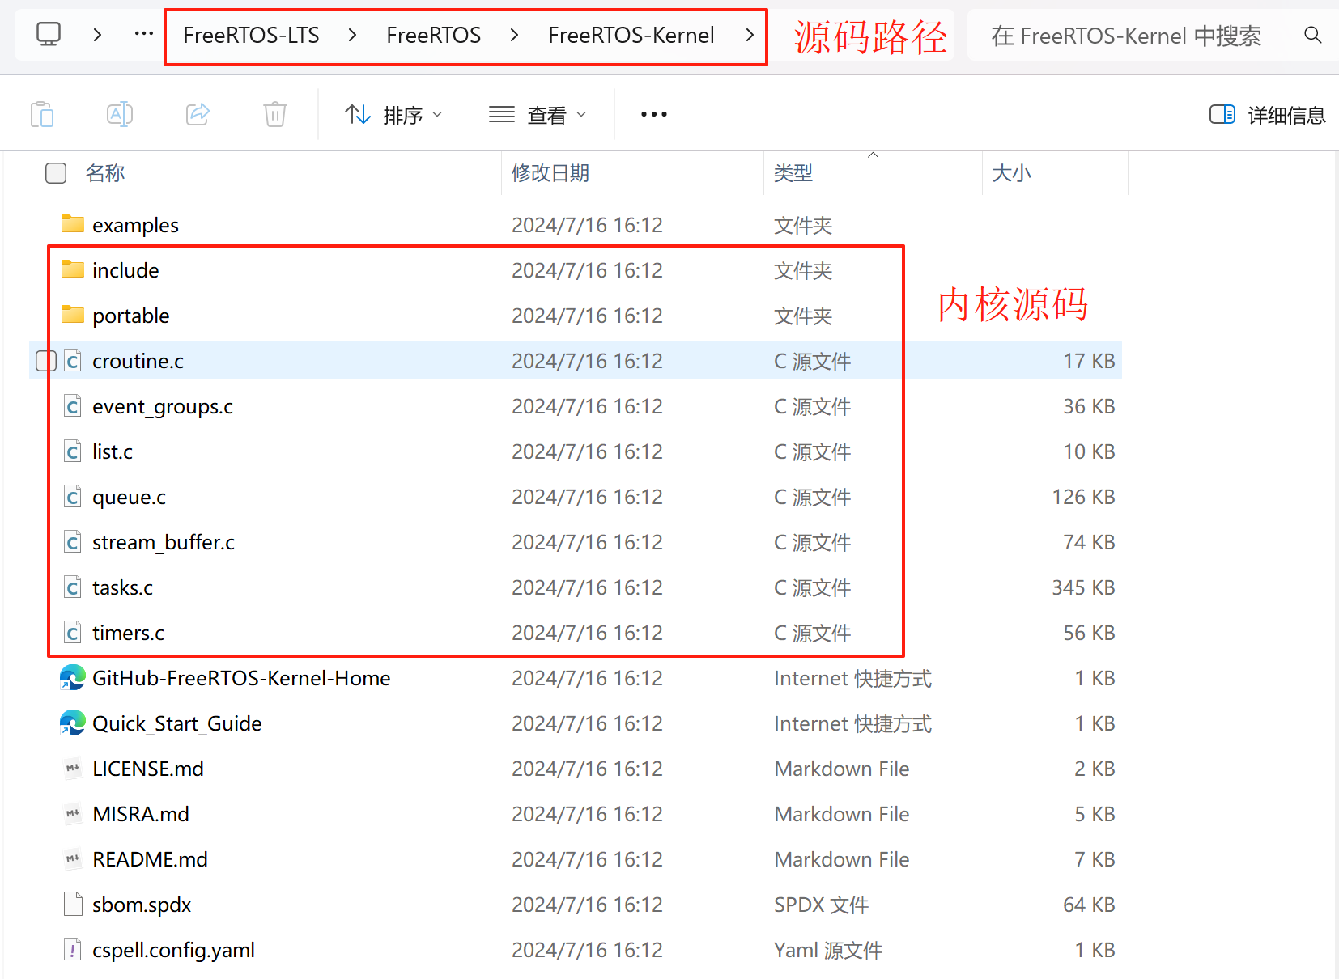Expand chevron after the This PC icon

97,35
